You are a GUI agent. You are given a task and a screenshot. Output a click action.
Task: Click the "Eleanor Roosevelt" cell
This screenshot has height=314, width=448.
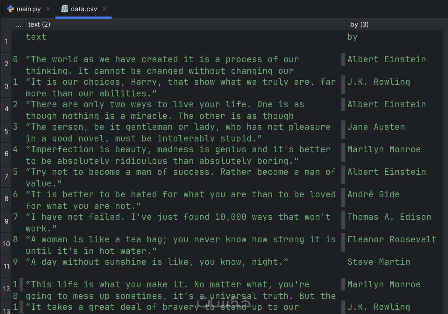click(x=392, y=239)
